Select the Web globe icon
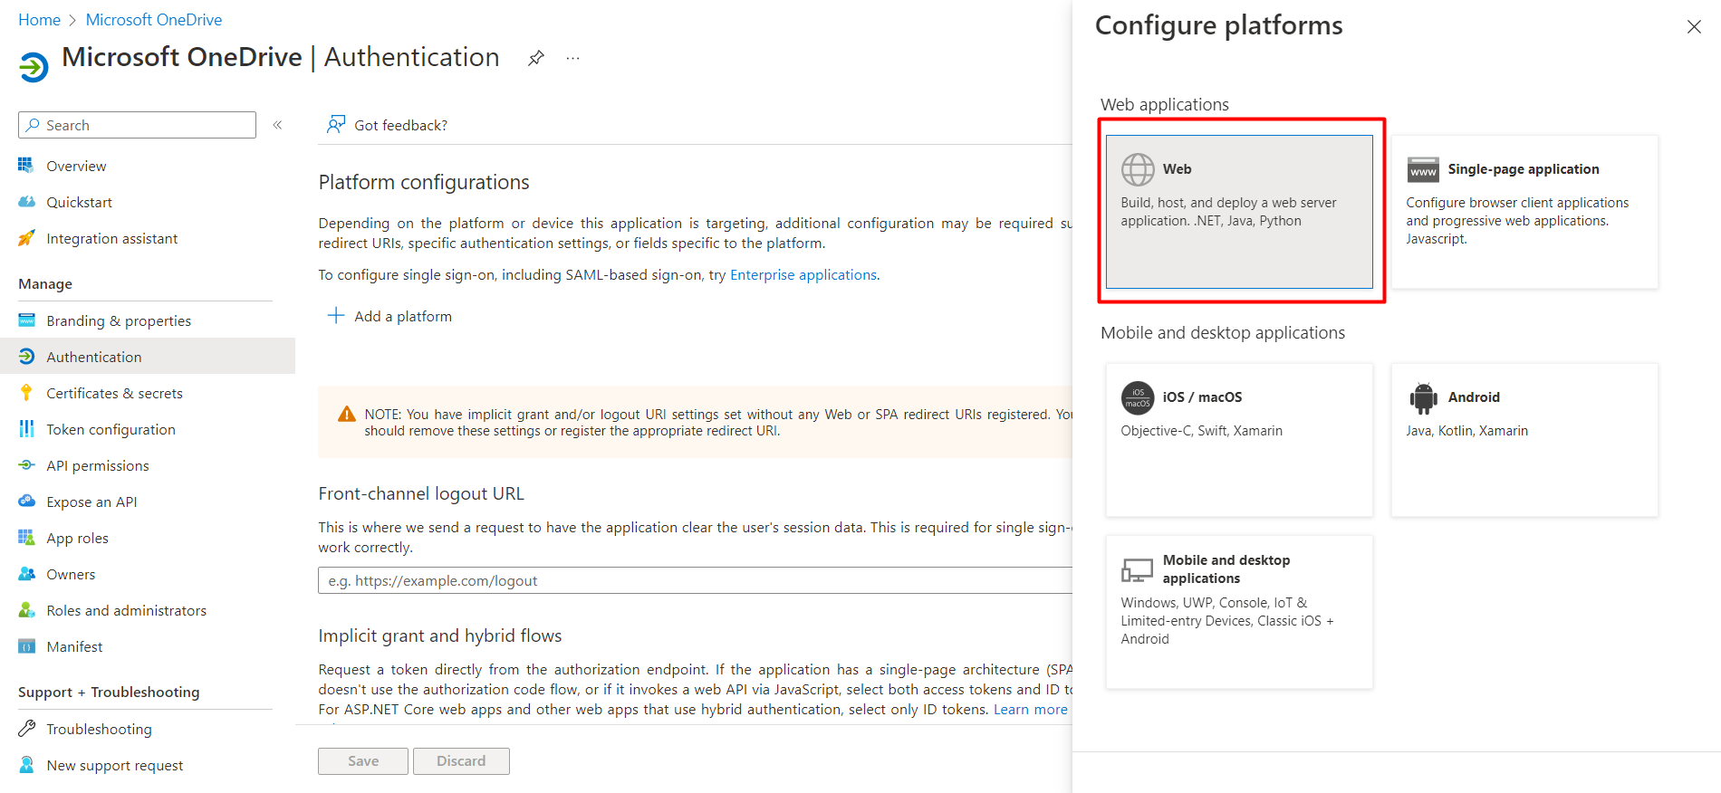The image size is (1721, 793). tap(1138, 169)
